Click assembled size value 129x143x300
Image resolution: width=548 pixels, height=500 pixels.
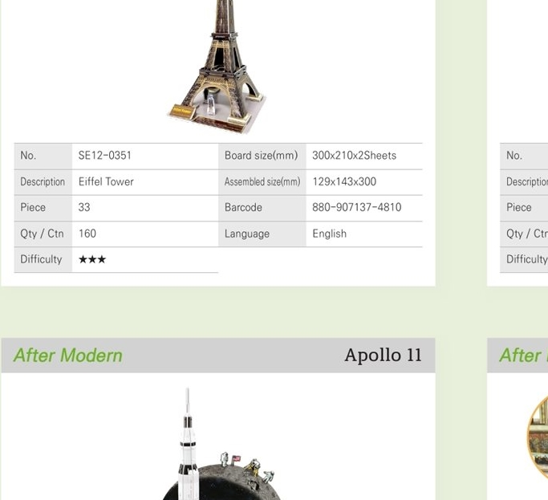[x=344, y=182]
